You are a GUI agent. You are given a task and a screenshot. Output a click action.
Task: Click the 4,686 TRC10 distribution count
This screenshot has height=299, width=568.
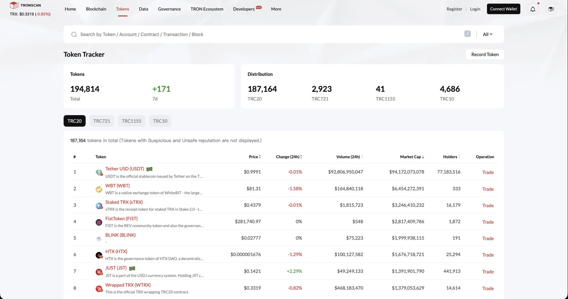click(x=450, y=89)
